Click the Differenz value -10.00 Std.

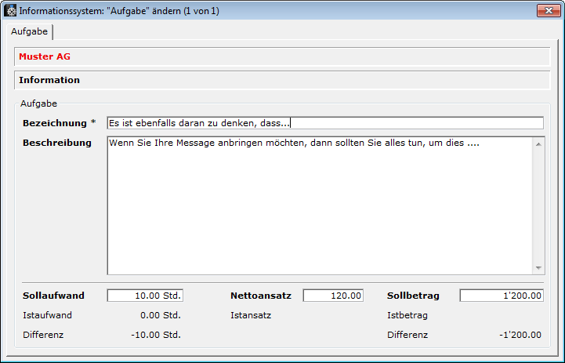click(x=155, y=335)
